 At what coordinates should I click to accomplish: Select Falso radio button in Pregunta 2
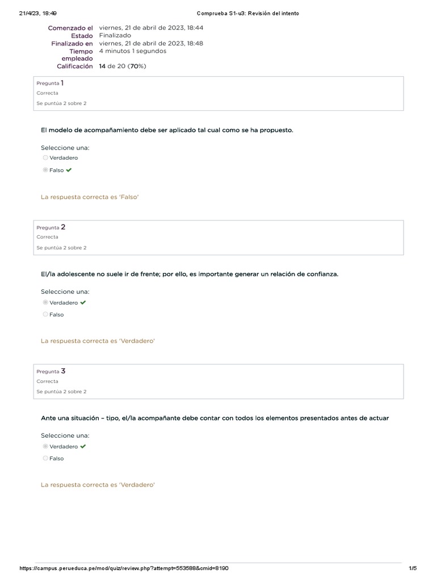coord(45,314)
